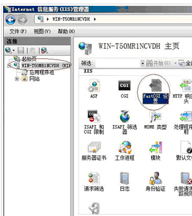Image resolution: width=192 pixels, height=216 pixels.
Task: Click in the 筛选 filter input field
Action: 118,63
